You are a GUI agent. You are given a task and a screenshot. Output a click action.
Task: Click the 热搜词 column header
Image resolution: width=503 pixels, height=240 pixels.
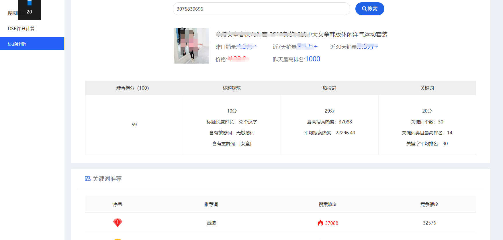click(x=329, y=88)
